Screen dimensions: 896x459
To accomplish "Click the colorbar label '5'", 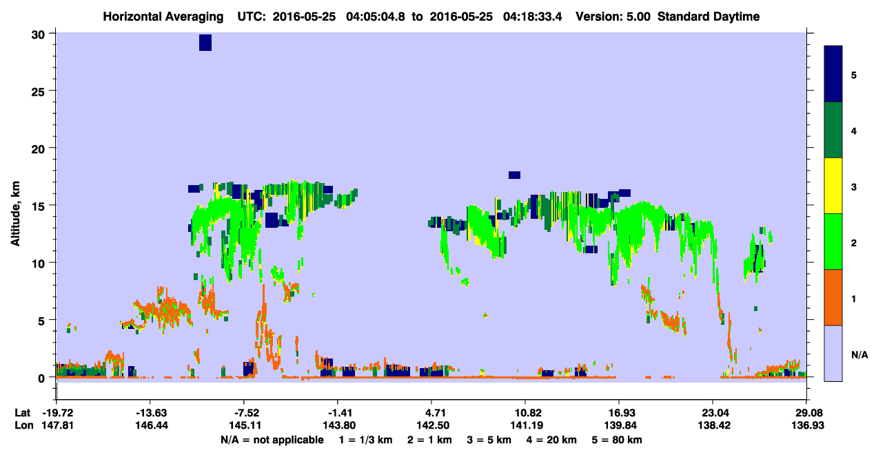I will [854, 74].
